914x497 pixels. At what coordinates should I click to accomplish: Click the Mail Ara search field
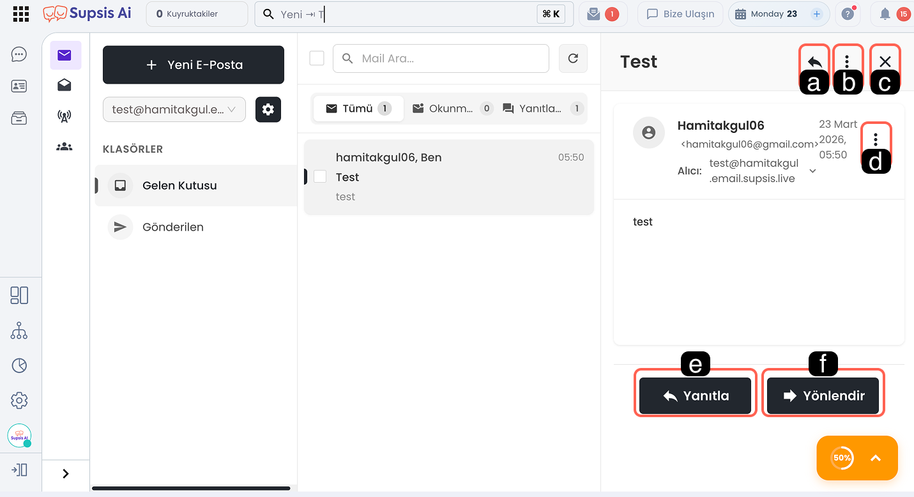coord(447,59)
